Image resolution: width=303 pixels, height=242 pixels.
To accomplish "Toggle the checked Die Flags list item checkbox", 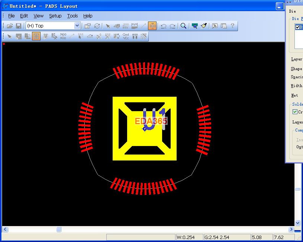I will pos(297,27).
